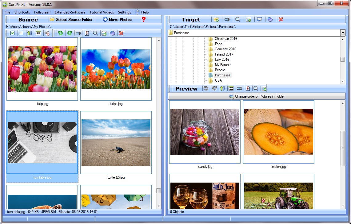Create new folder in Target toolbar
This screenshot has width=351, height=224.
tap(216, 19)
